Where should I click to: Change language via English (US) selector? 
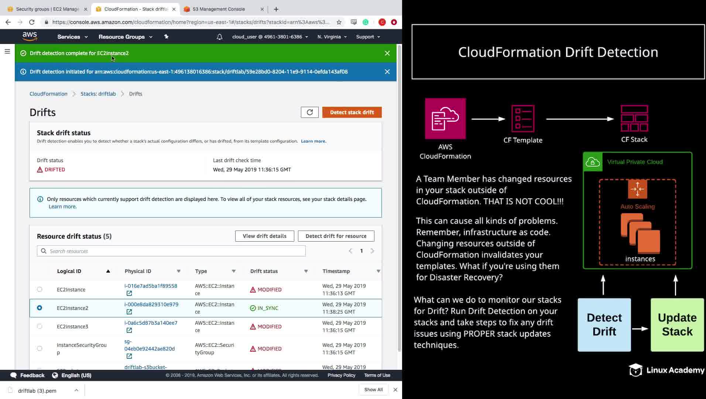point(72,375)
